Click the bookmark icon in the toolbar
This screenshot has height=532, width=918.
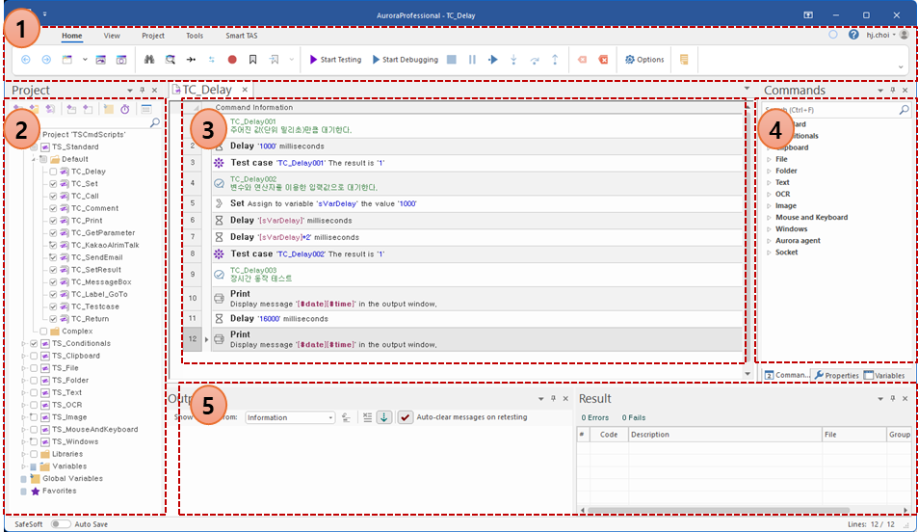coord(253,60)
